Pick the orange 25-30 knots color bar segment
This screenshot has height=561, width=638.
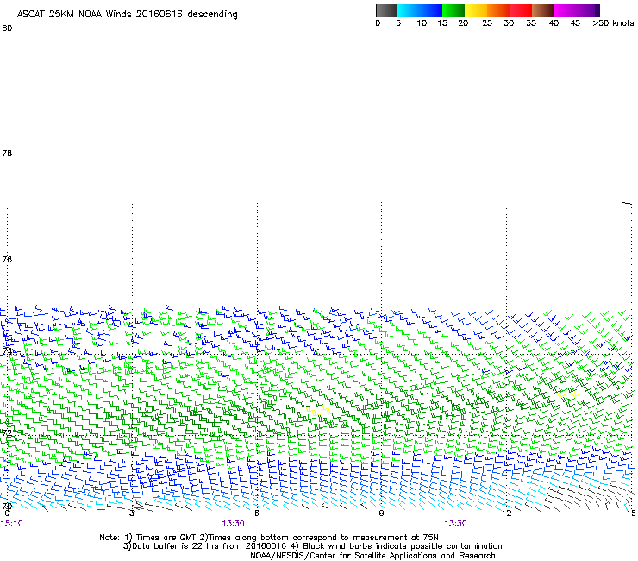[x=498, y=10]
